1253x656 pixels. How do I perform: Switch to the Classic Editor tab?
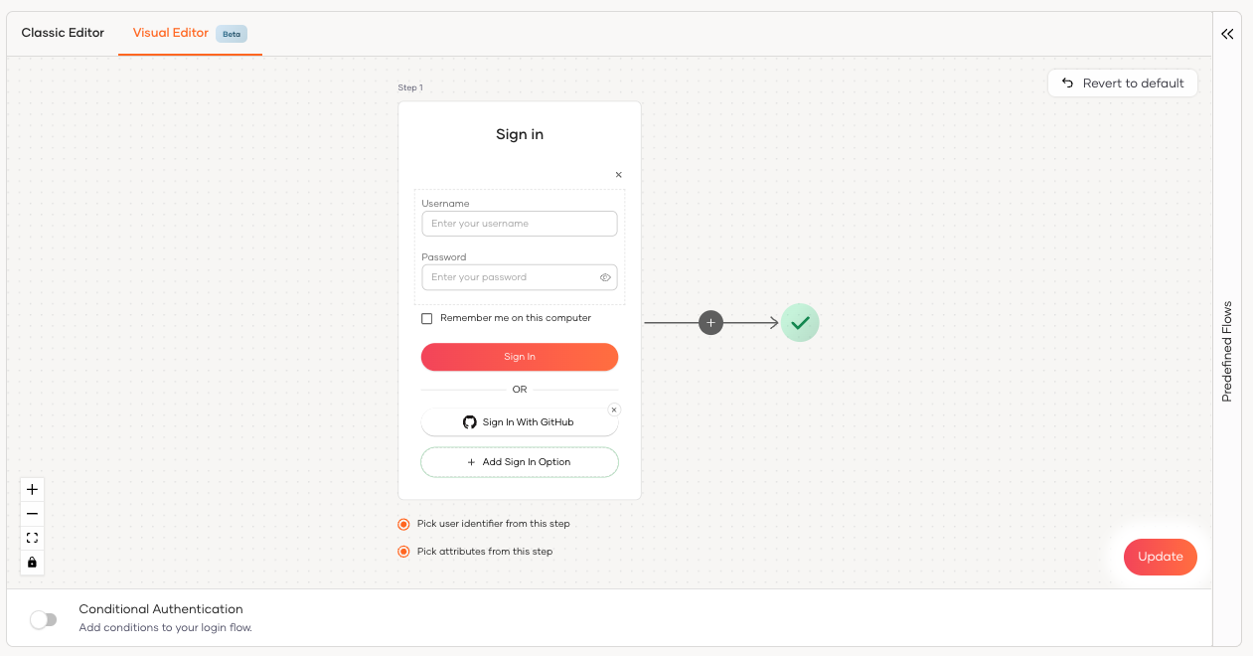pyautogui.click(x=62, y=33)
